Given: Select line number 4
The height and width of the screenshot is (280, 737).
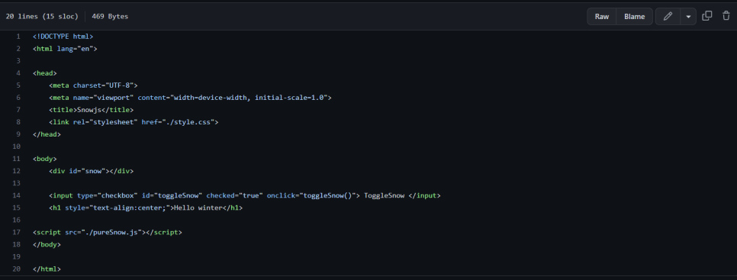Looking at the screenshot, I should pyautogui.click(x=18, y=72).
